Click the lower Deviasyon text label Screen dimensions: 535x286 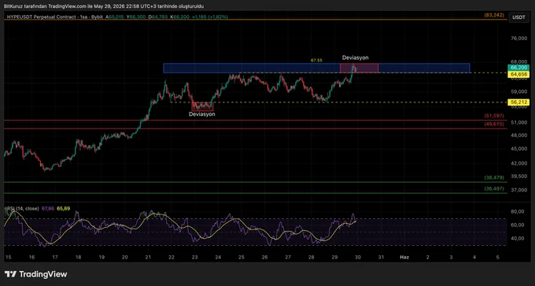pos(202,114)
